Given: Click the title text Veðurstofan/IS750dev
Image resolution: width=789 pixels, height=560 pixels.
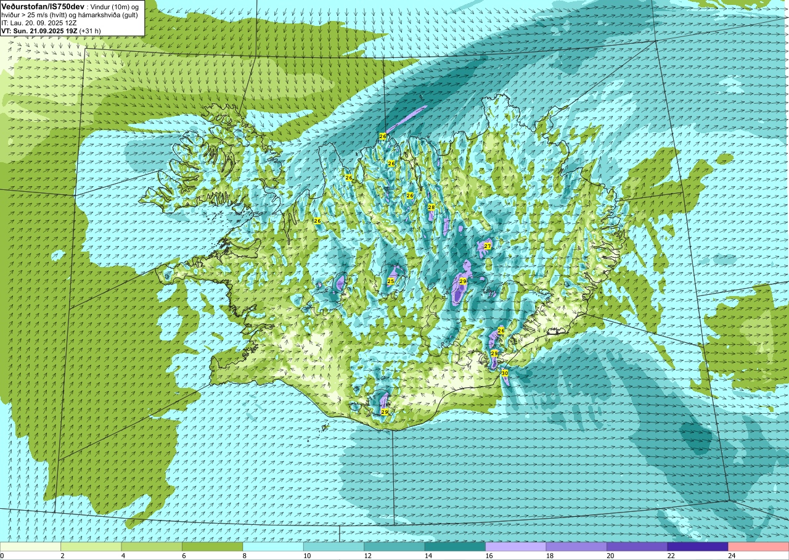Looking at the screenshot, I should pos(43,6).
